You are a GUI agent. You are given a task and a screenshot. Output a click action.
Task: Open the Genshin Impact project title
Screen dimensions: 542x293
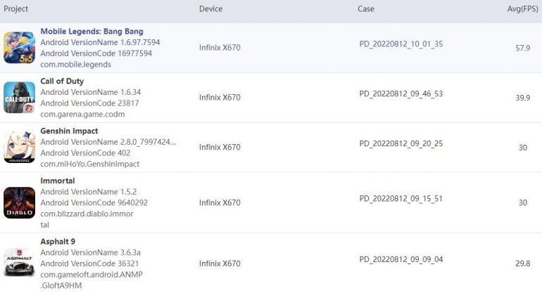[x=69, y=131]
